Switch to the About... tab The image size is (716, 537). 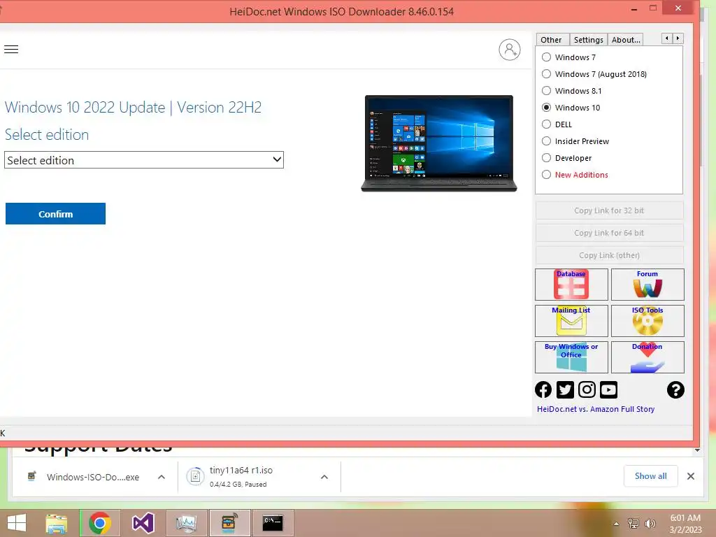pos(626,40)
